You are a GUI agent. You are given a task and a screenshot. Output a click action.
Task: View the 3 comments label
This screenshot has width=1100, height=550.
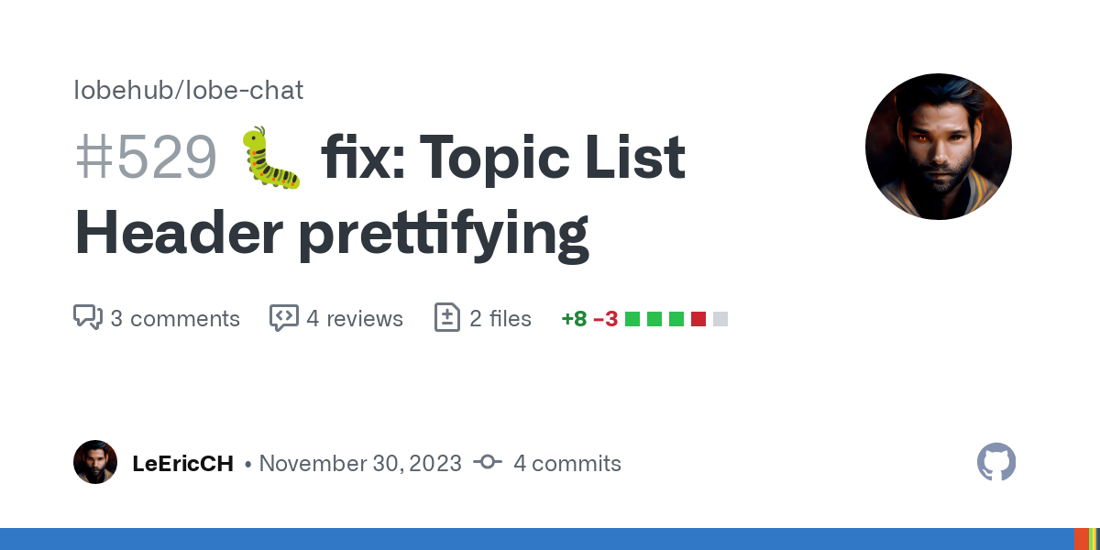(175, 318)
